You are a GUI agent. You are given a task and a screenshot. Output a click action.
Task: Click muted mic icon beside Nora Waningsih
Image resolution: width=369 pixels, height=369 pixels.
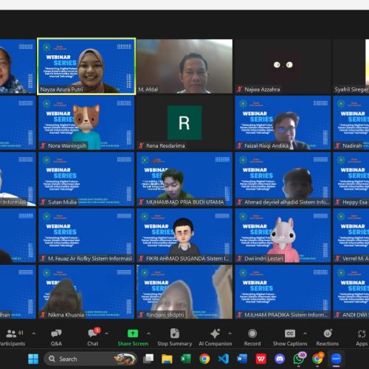point(43,146)
